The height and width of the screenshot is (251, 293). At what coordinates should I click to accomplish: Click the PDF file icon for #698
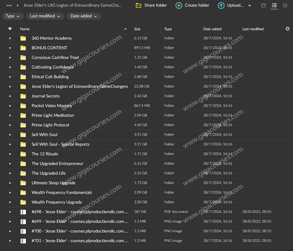[23, 212]
